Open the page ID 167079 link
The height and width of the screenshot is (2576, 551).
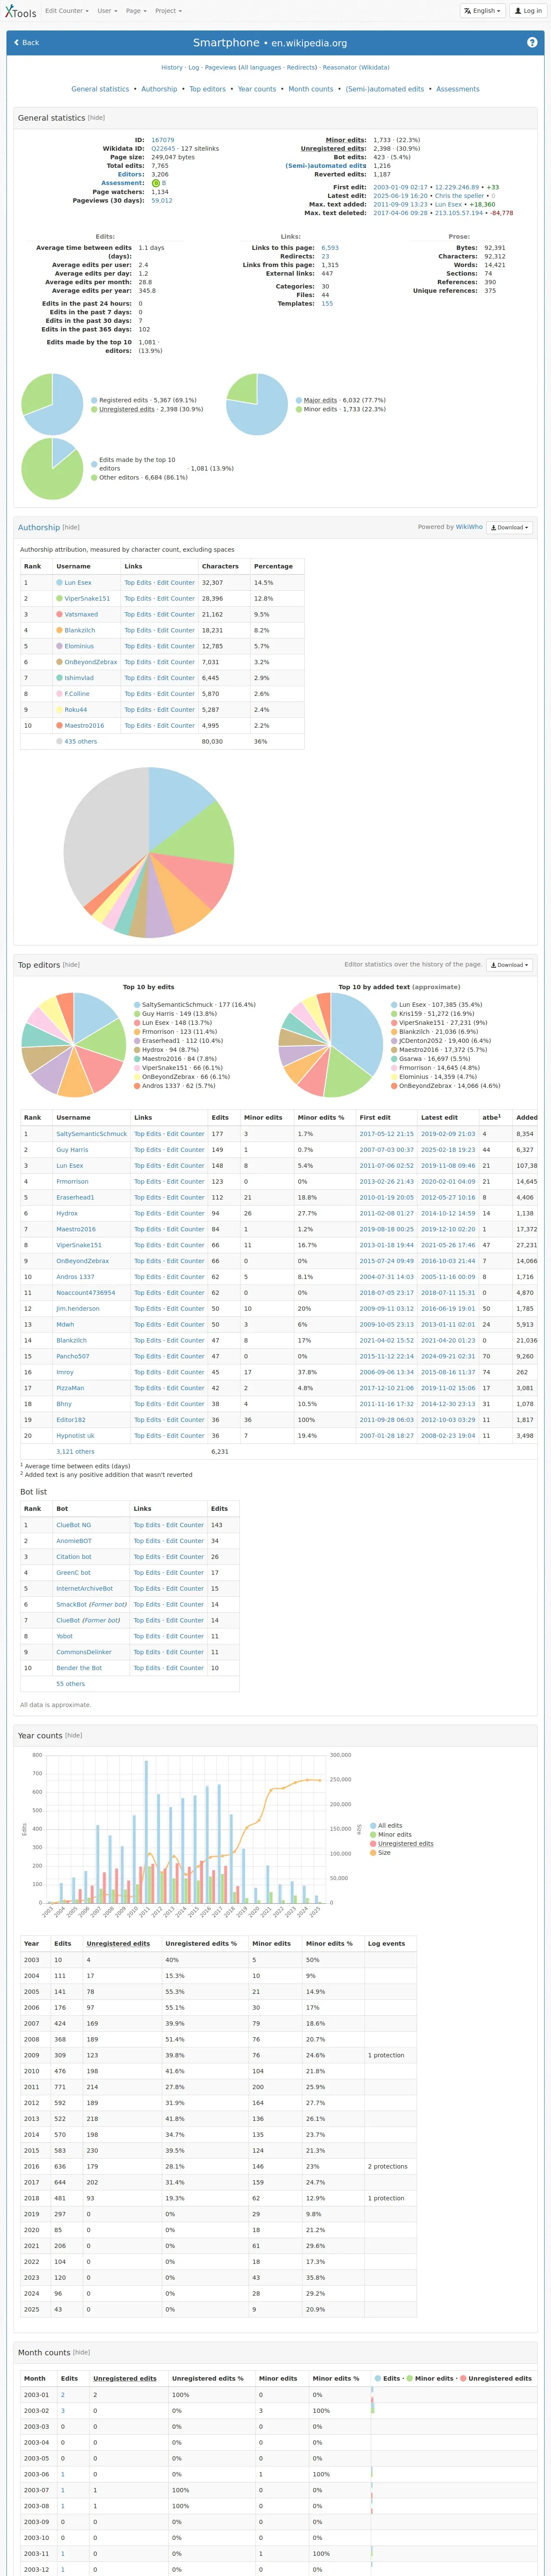[x=162, y=140]
